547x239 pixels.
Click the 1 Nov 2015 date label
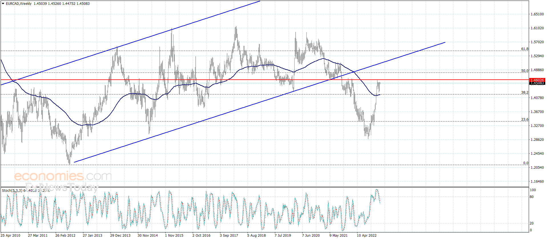[174, 236]
